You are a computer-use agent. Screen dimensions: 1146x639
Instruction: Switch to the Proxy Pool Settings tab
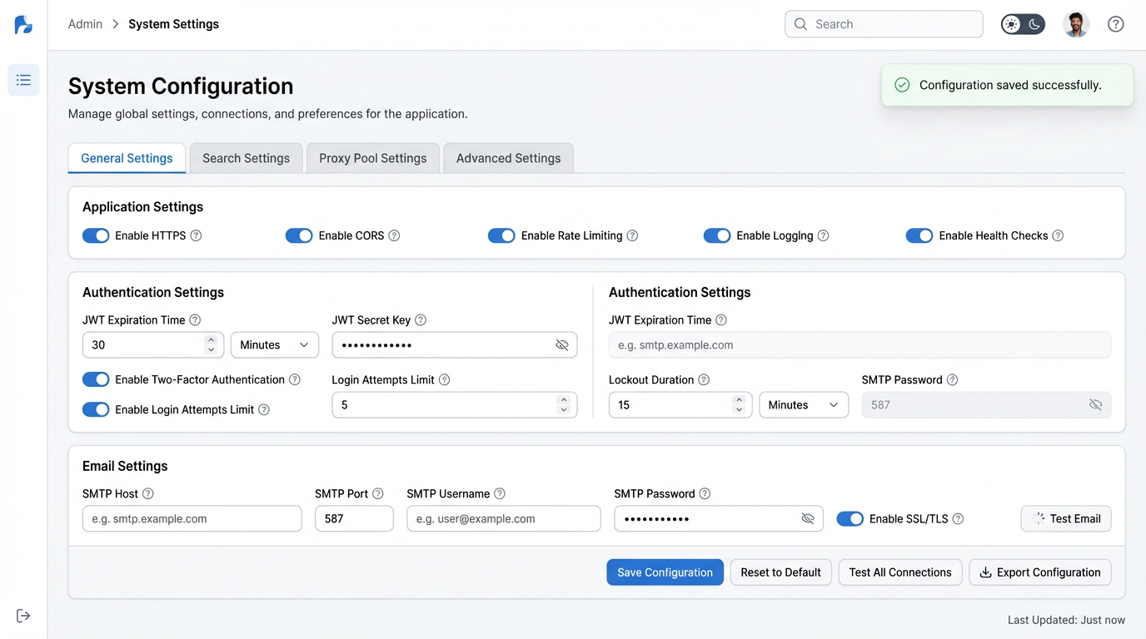[x=372, y=158]
